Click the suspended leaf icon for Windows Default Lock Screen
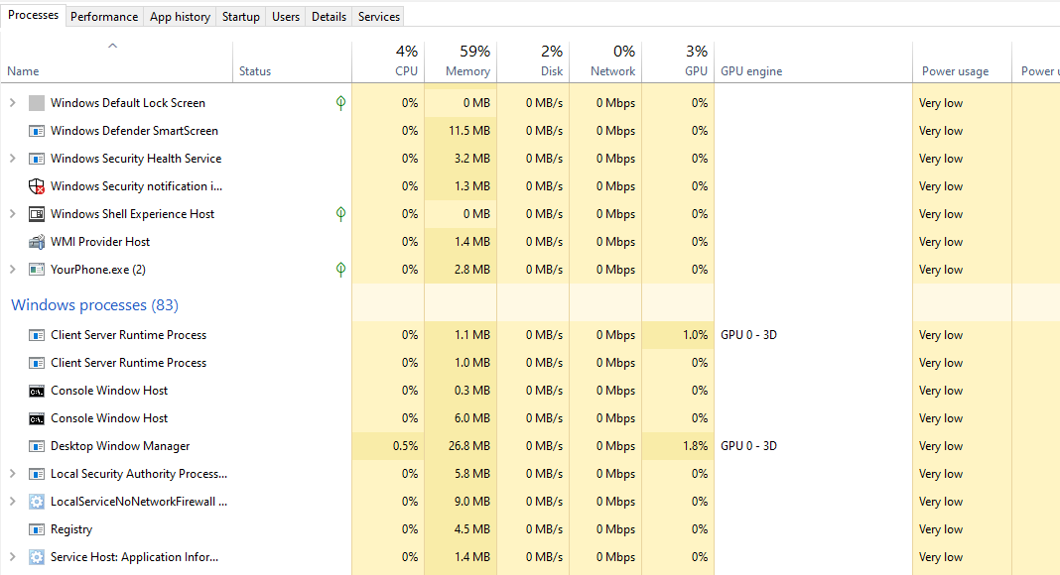 pyautogui.click(x=340, y=102)
